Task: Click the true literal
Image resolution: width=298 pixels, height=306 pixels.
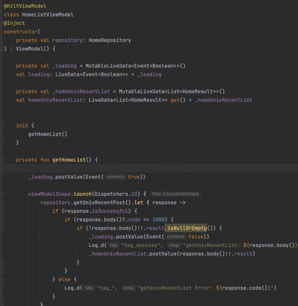Action: pos(134,177)
